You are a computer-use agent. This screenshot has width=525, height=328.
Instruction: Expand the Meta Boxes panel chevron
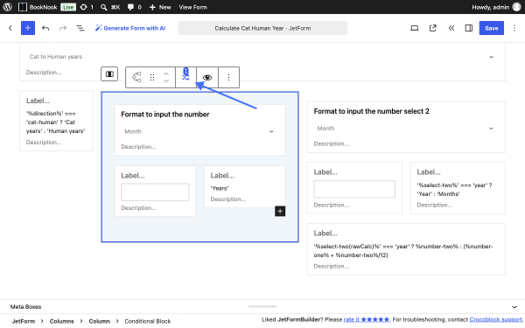[514, 307]
